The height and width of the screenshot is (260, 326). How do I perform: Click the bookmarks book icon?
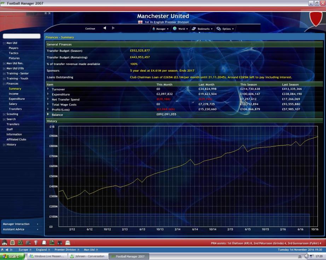point(194,29)
